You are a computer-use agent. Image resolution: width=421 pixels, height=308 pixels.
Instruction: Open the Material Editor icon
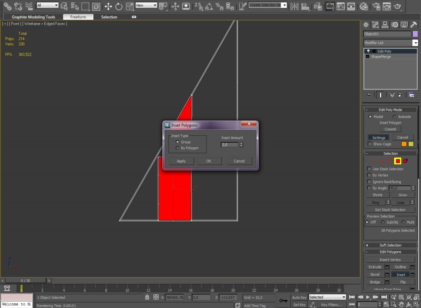[363, 6]
